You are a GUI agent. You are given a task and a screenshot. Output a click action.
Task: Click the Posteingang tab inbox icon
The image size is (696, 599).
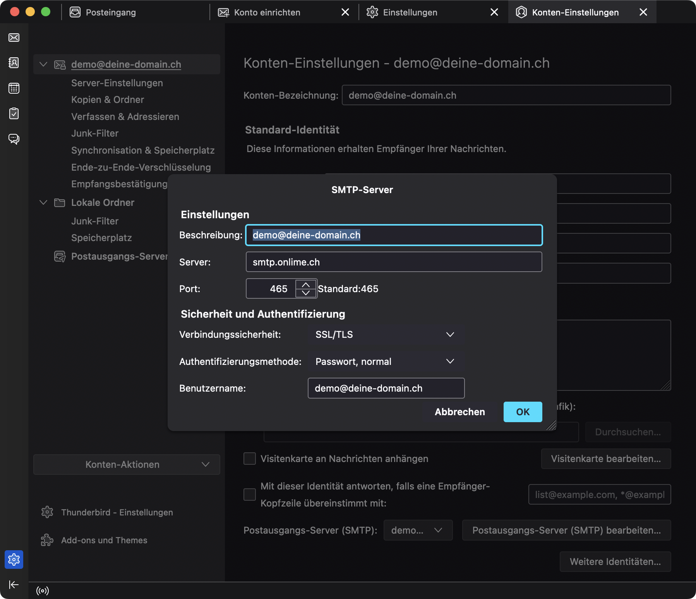click(75, 12)
